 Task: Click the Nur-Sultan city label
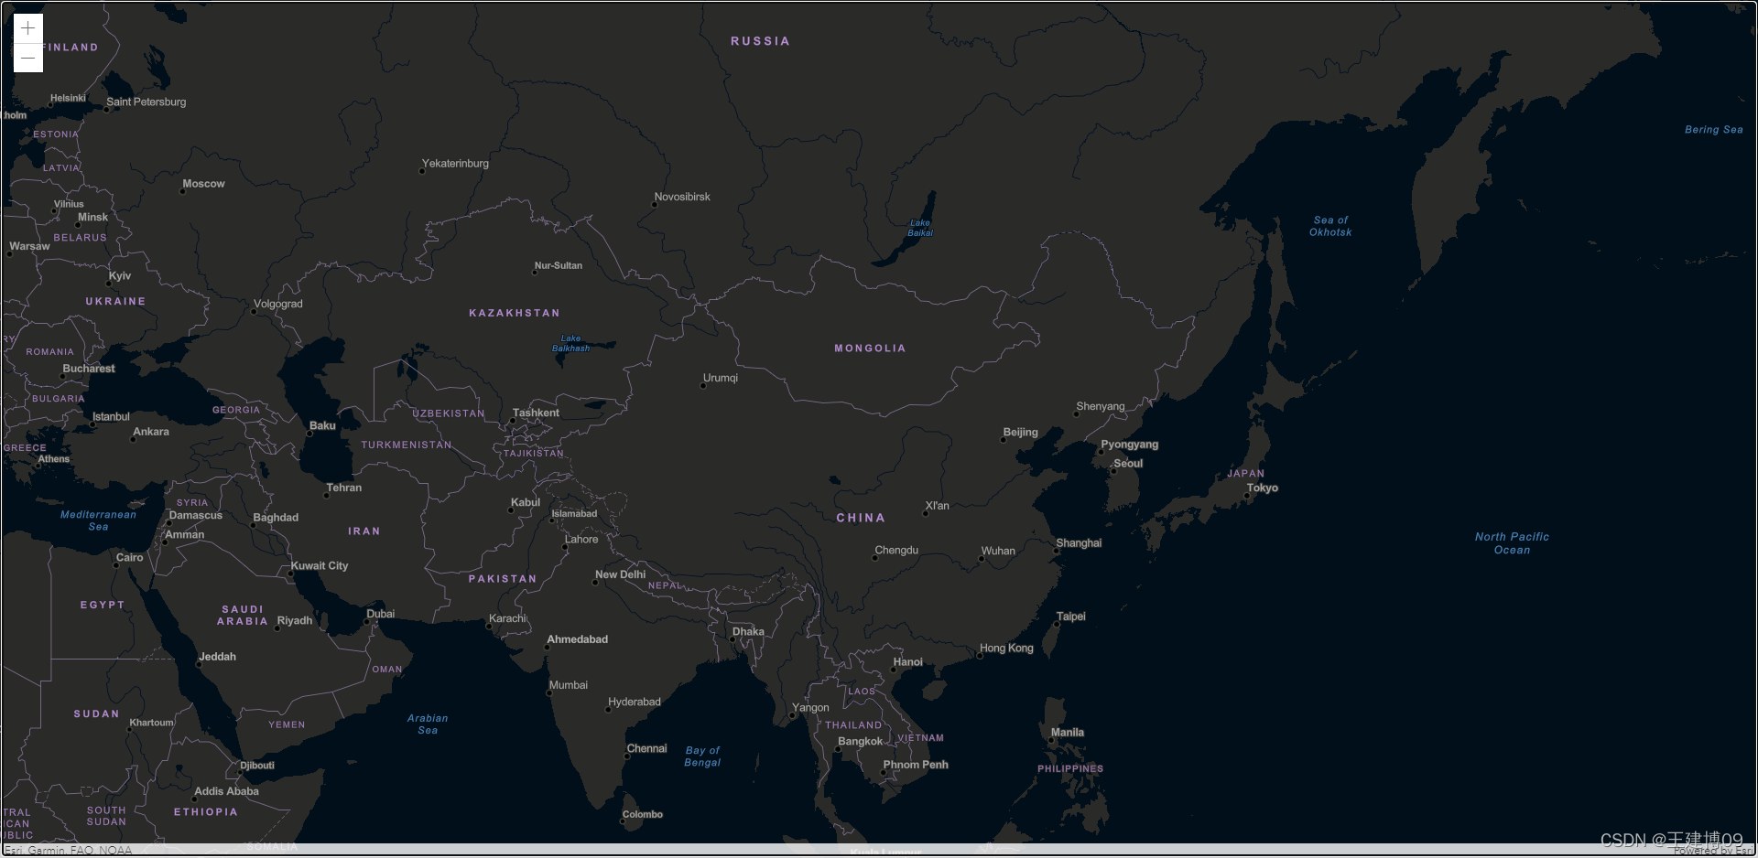(559, 266)
